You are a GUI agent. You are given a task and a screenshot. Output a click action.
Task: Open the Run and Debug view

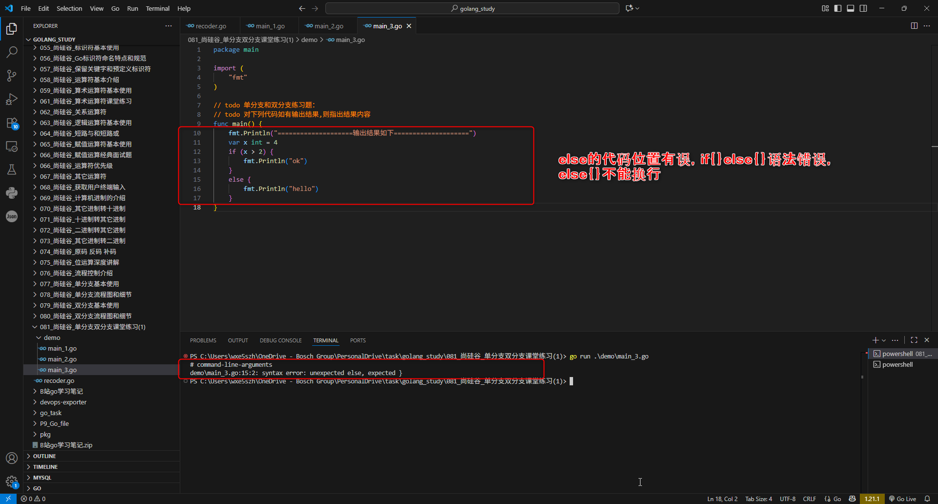tap(12, 99)
